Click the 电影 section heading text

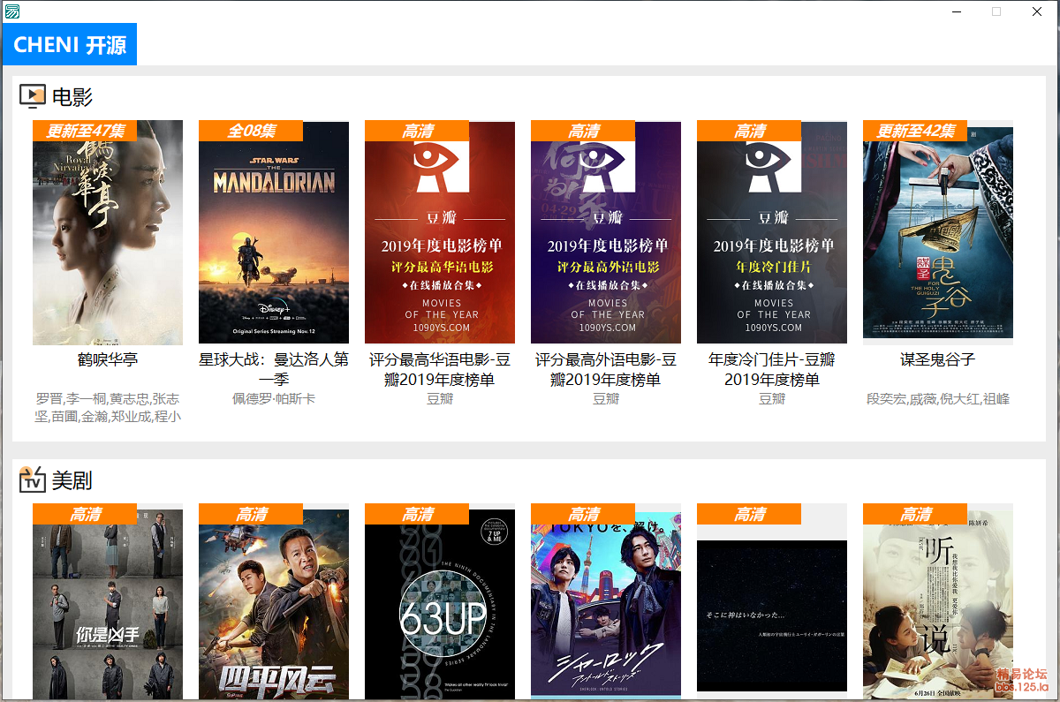coord(72,97)
